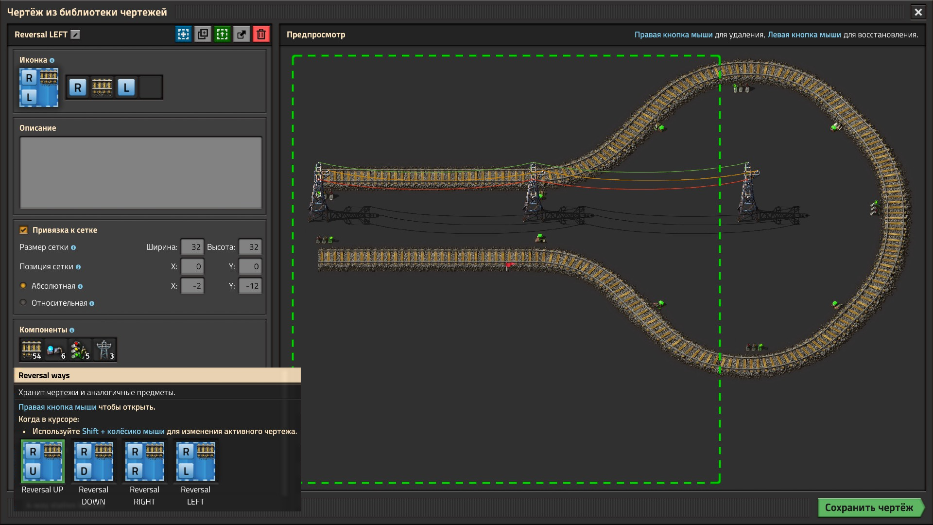Click the 'Высота' grid height field
The width and height of the screenshot is (933, 525).
click(250, 247)
